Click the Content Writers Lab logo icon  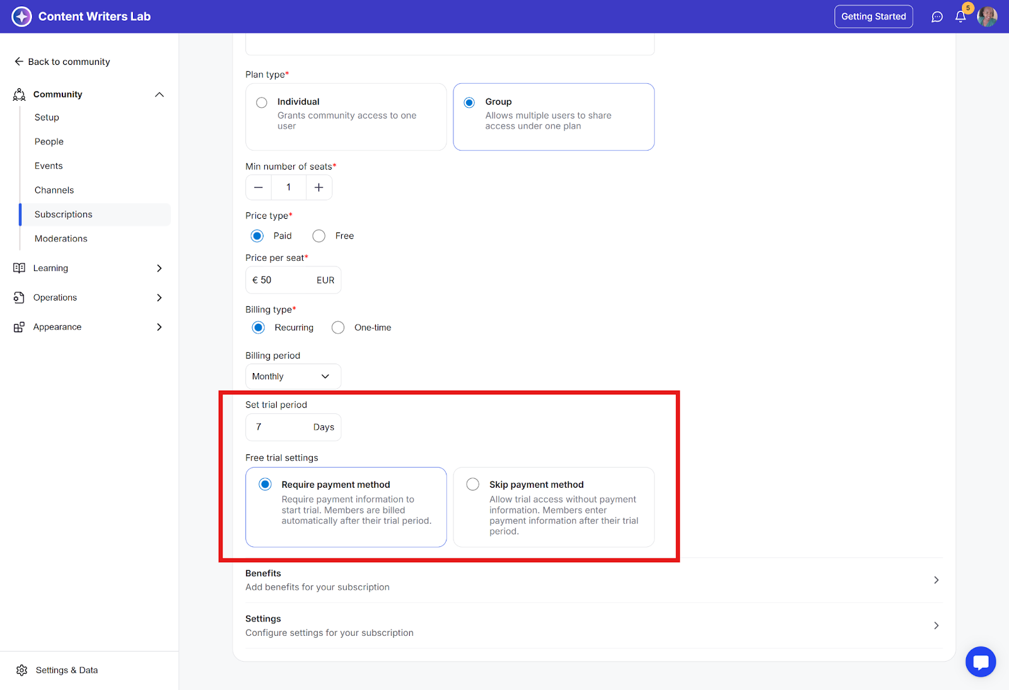[21, 16]
